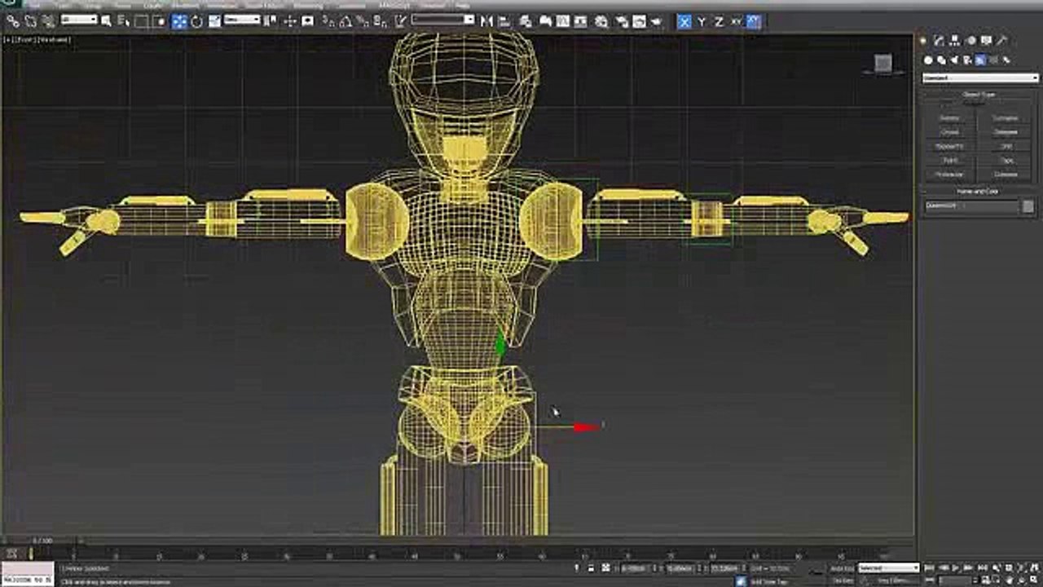Open the Rendered Frame Window
The image size is (1043, 587).
pyautogui.click(x=639, y=21)
